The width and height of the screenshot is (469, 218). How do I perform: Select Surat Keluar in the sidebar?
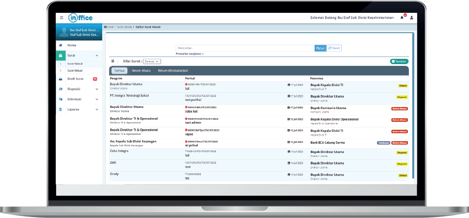pos(75,70)
